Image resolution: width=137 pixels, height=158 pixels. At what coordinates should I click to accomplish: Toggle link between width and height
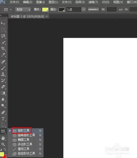pyautogui.click(x=121, y=10)
